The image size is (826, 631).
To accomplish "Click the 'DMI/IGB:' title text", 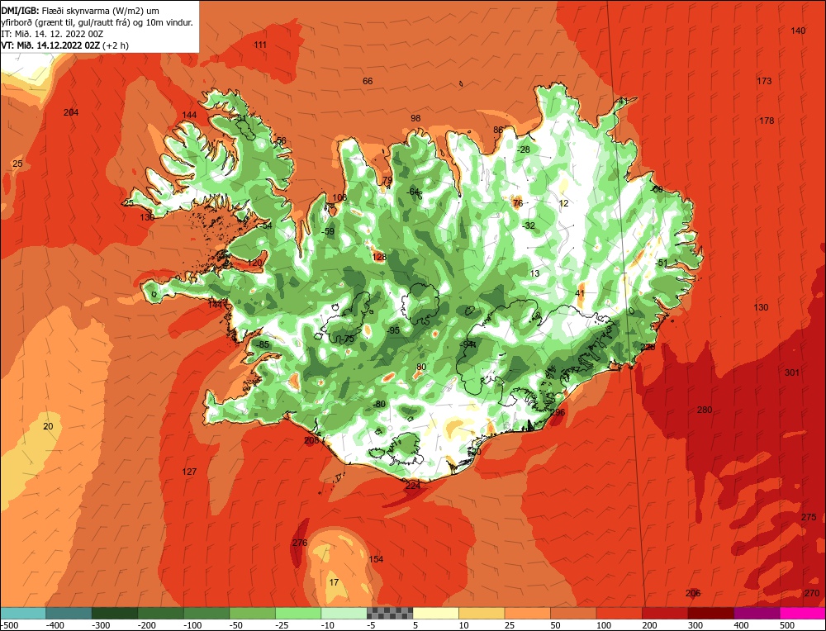I will tap(20, 11).
